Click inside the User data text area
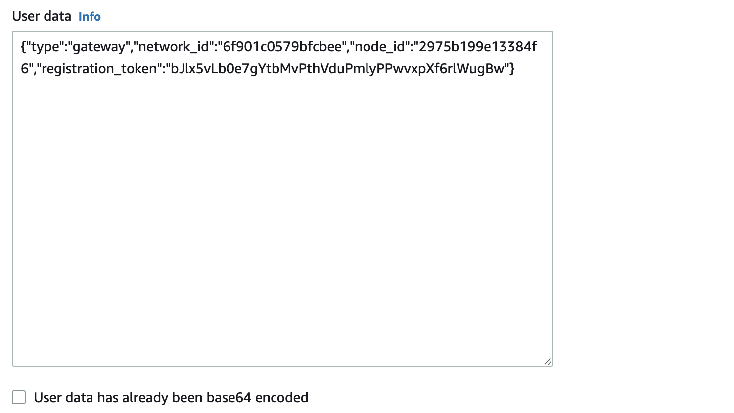The image size is (734, 413). 282,198
